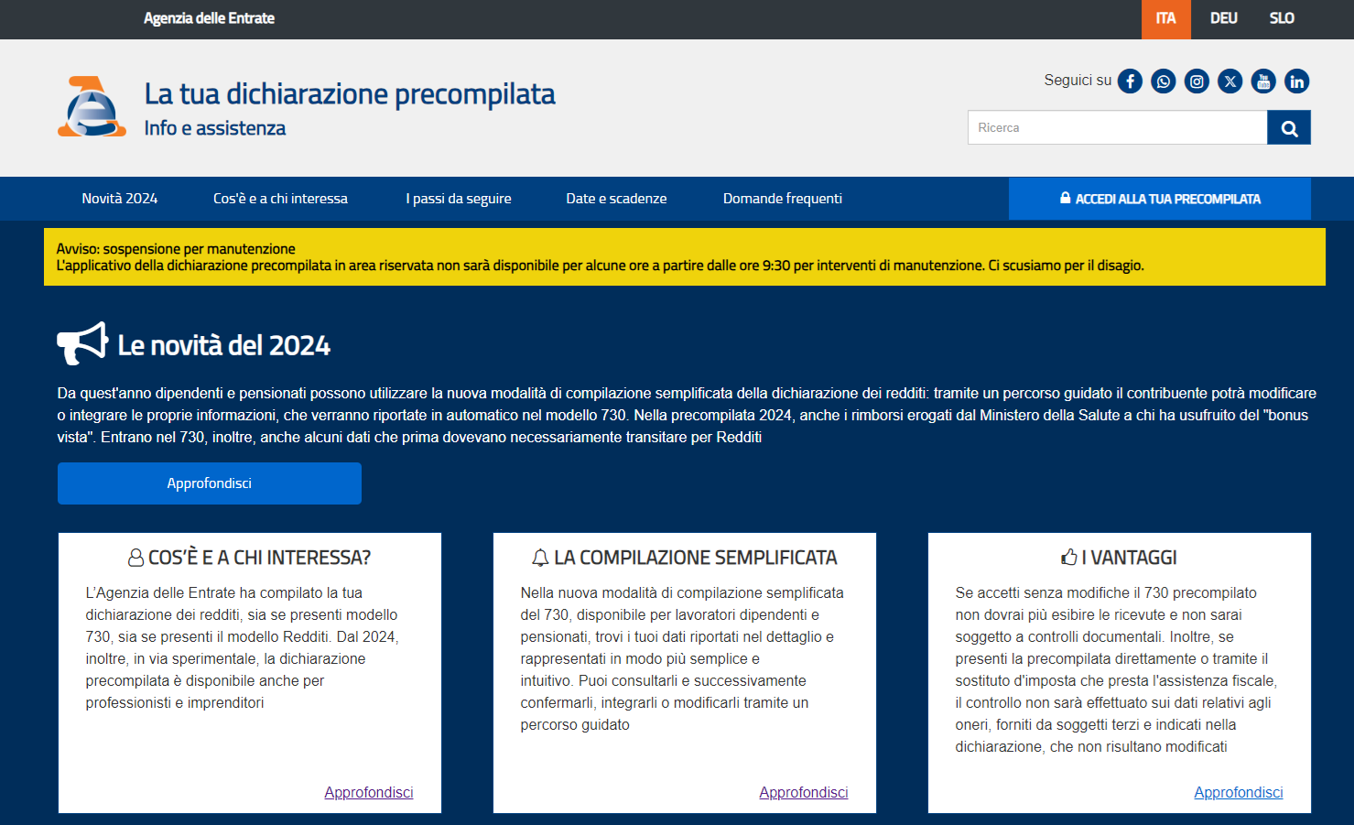The height and width of the screenshot is (825, 1354).
Task: Click Accedi alla tua precompilata button
Action: (x=1160, y=199)
